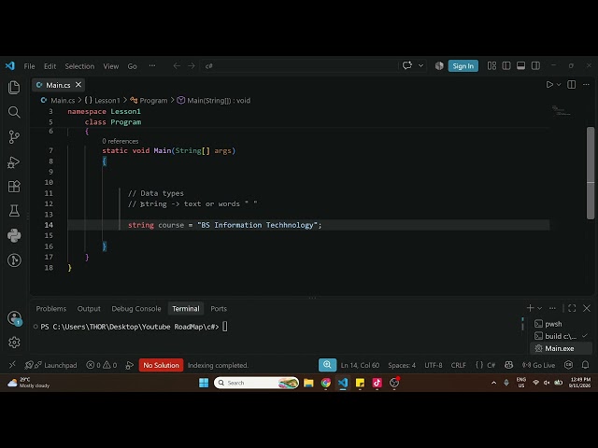
Task: Select the build terminal entry
Action: [561, 336]
